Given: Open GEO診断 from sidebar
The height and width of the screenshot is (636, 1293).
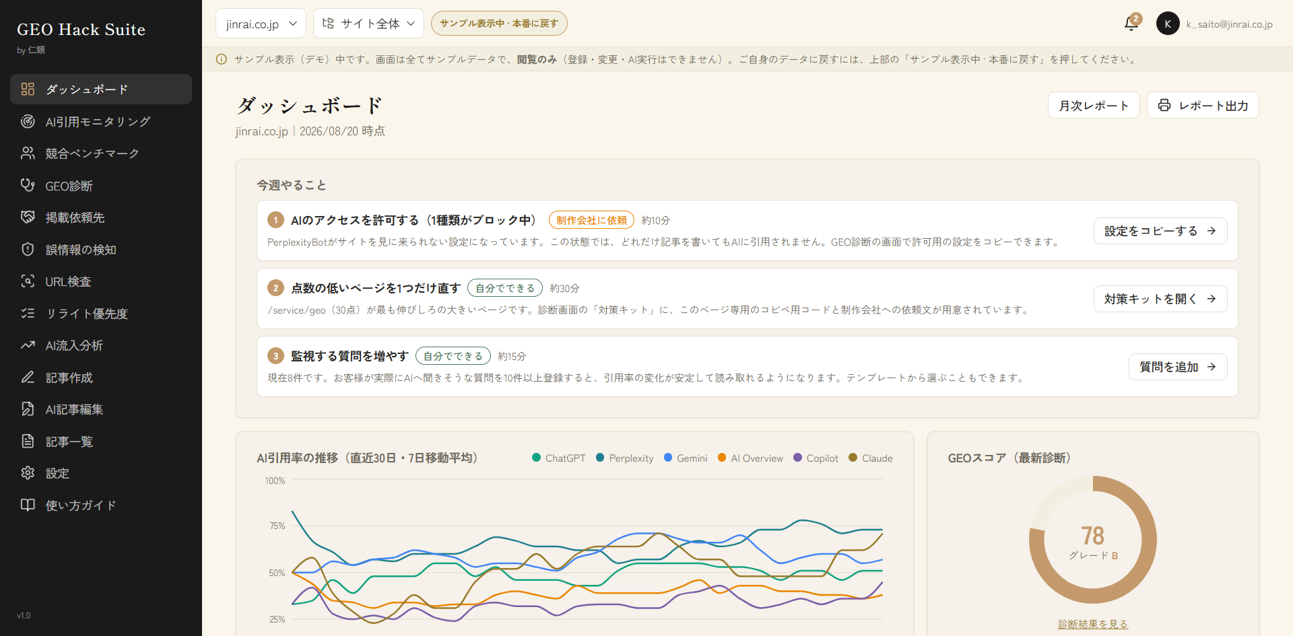Looking at the screenshot, I should point(101,185).
